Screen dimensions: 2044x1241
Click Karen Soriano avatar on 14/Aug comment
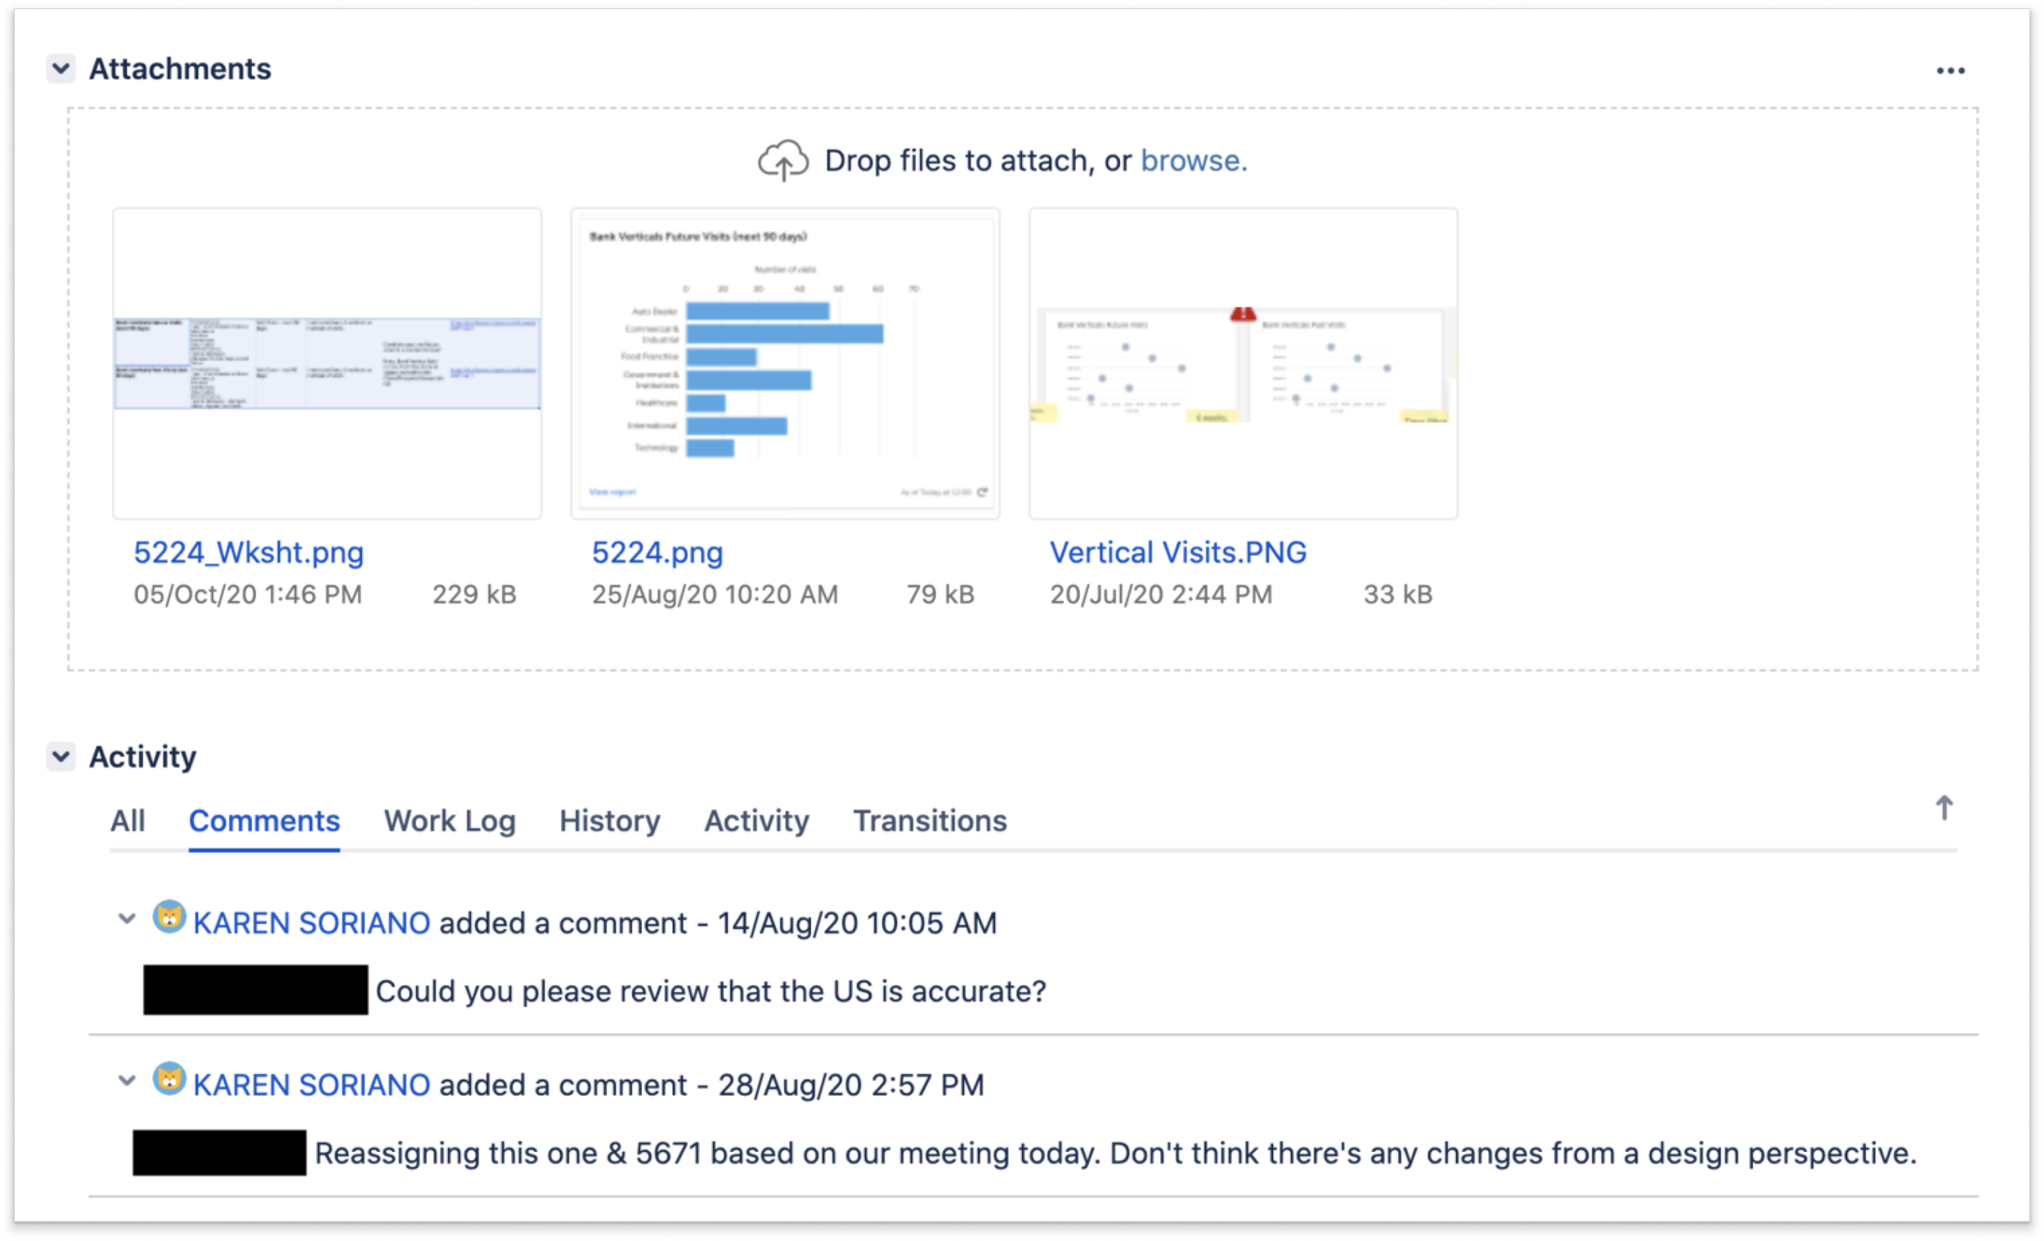[x=169, y=917]
